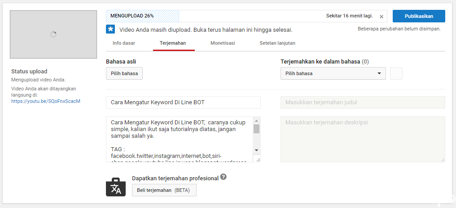
Task: Click the Publikasikan button
Action: (419, 16)
